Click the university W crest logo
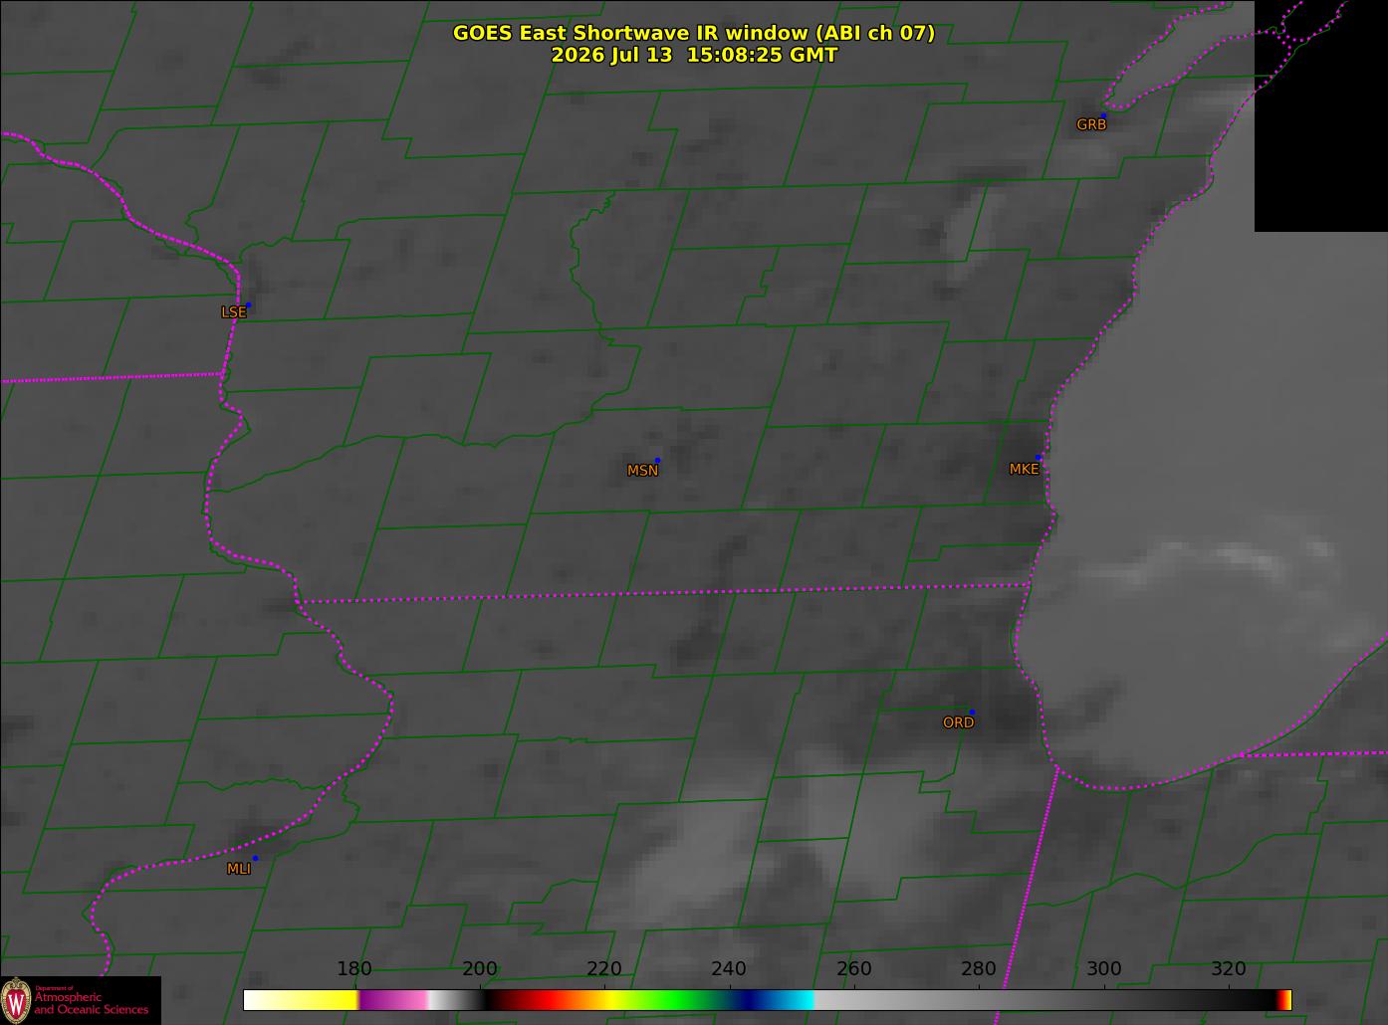The height and width of the screenshot is (1025, 1388). [x=16, y=999]
